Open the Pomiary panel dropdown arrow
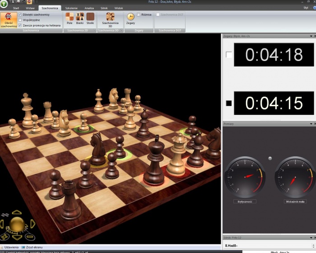The width and height of the screenshot is (316, 253). [x=311, y=124]
